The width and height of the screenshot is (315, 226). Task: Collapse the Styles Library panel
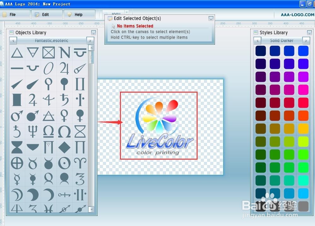[x=309, y=33]
